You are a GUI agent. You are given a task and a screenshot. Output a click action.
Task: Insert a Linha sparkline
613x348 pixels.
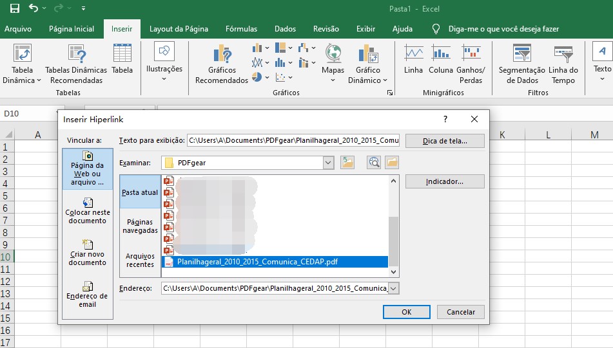click(x=413, y=59)
